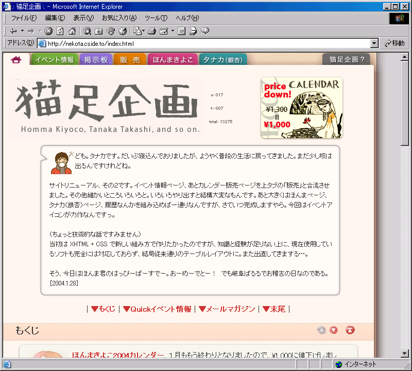Image resolution: width=412 pixels, height=371 pixels.
Task: Expand the Edit button dropdown arrow
Action: [173, 31]
